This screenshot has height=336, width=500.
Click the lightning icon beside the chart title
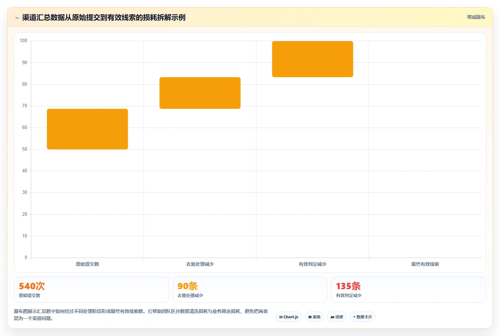(17, 18)
